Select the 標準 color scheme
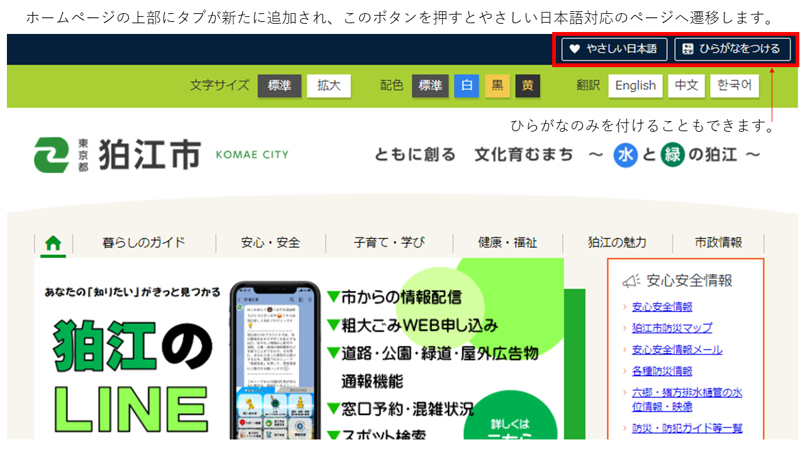 [x=430, y=86]
